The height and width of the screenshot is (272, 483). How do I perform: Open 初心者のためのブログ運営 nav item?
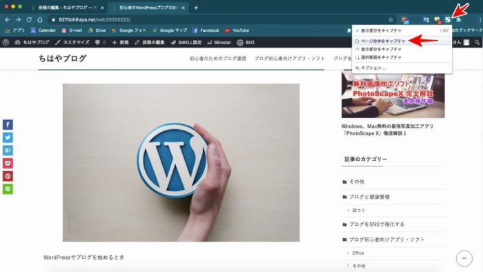coord(218,59)
